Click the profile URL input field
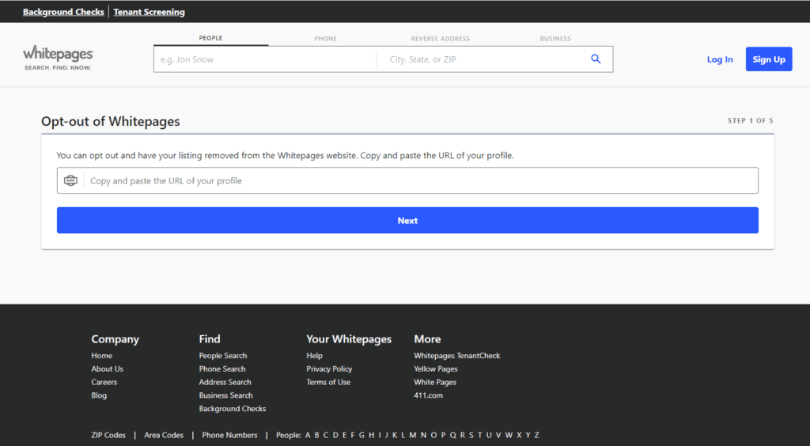Viewport: 810px width, 446px height. (407, 180)
